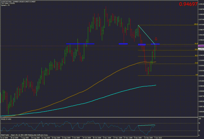
Task: Click the RSI indicator label
Action: pos(6,119)
